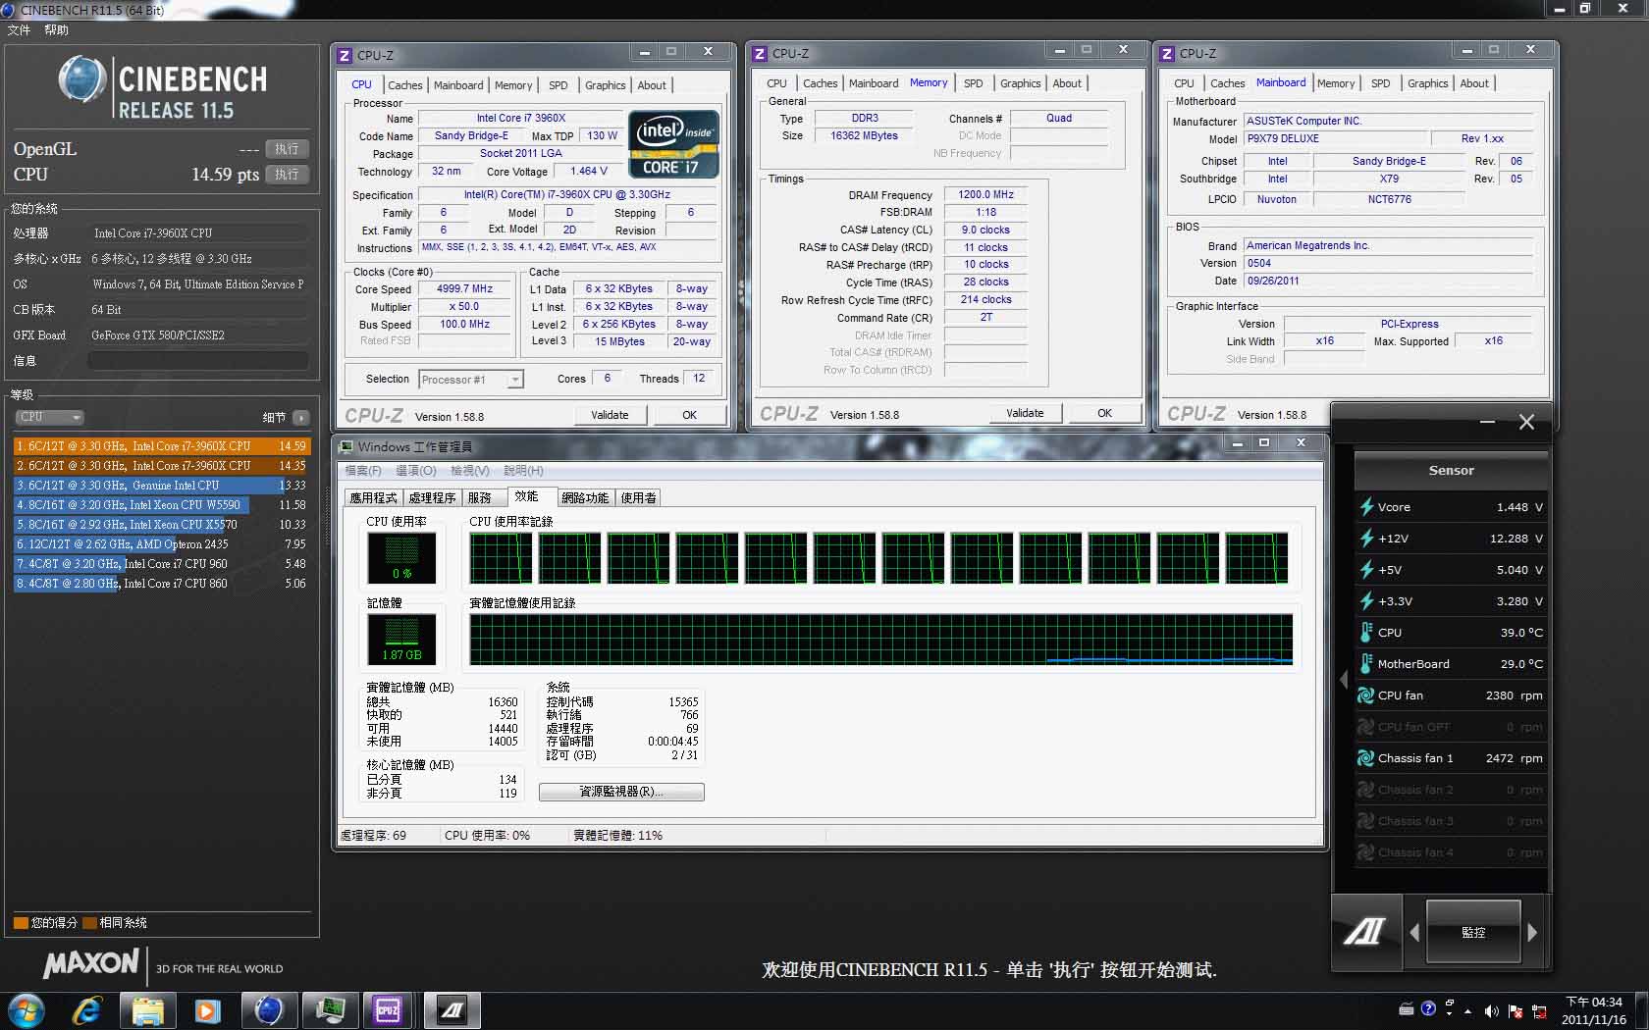Click the MotherBoard temperature thermometer icon
The width and height of the screenshot is (1649, 1030).
(x=1365, y=664)
